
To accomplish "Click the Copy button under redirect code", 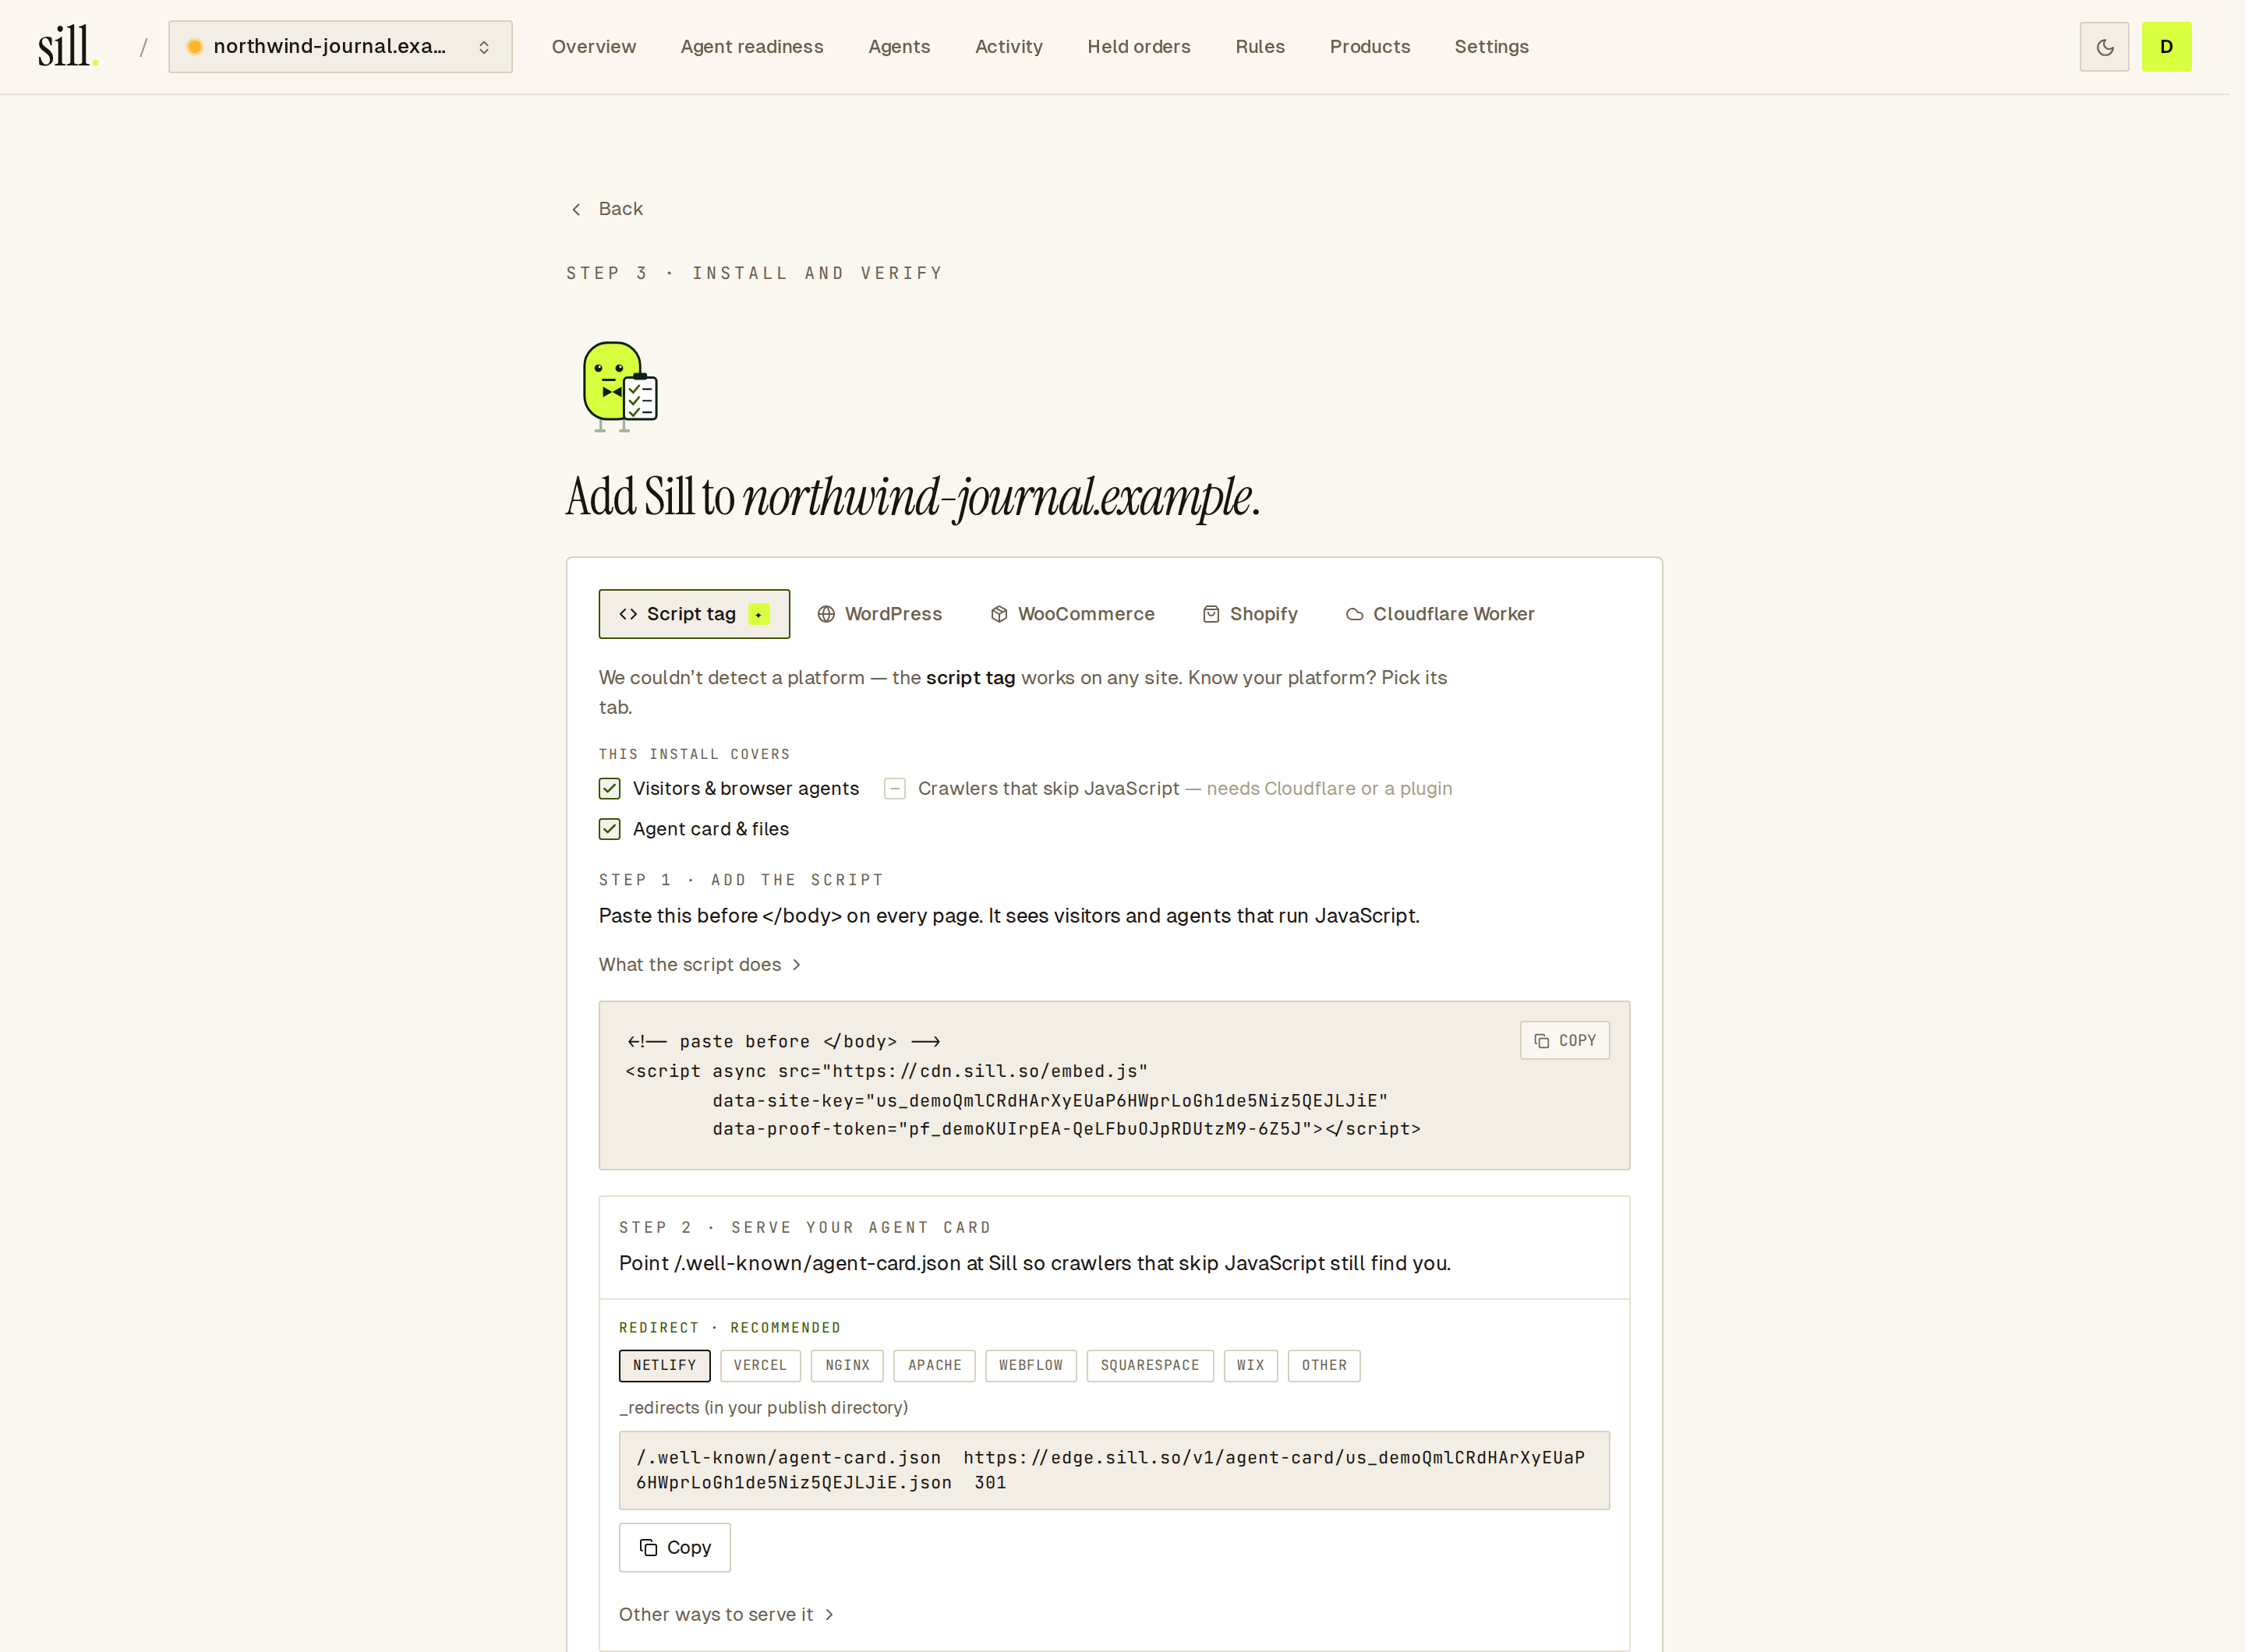I will tap(674, 1547).
